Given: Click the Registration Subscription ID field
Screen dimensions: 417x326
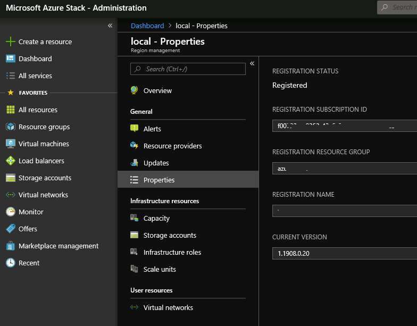Looking at the screenshot, I should click(x=345, y=126).
